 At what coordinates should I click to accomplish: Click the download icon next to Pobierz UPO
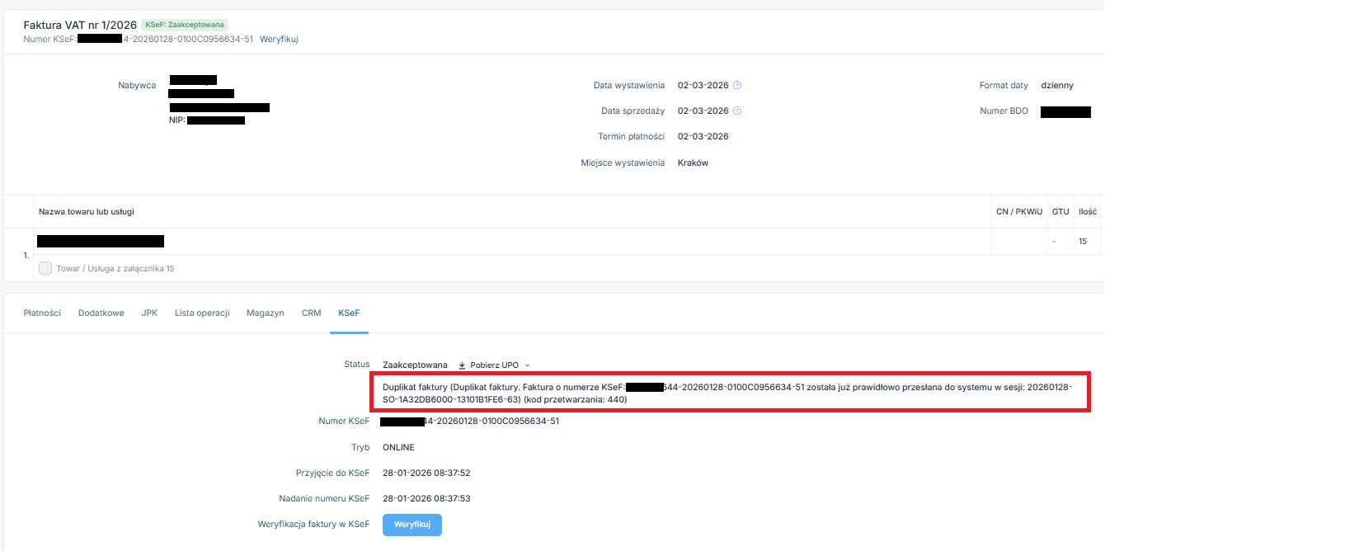462,365
